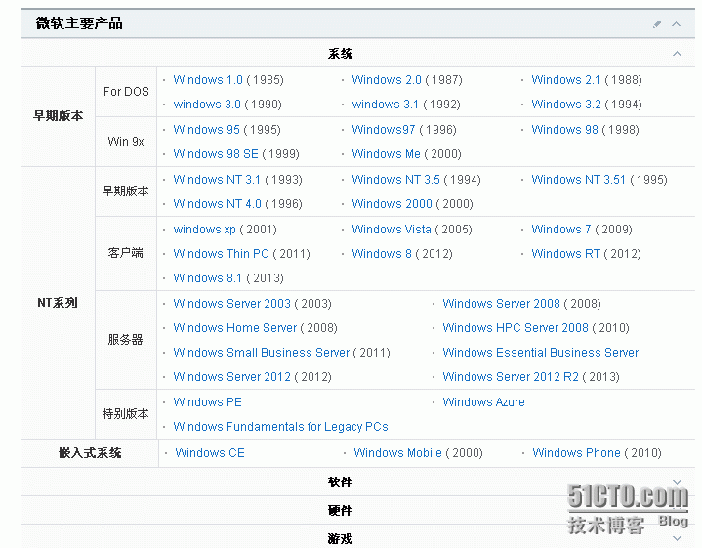The height and width of the screenshot is (548, 702).
Task: Visit the Windows NT 3.1 link
Action: (217, 179)
